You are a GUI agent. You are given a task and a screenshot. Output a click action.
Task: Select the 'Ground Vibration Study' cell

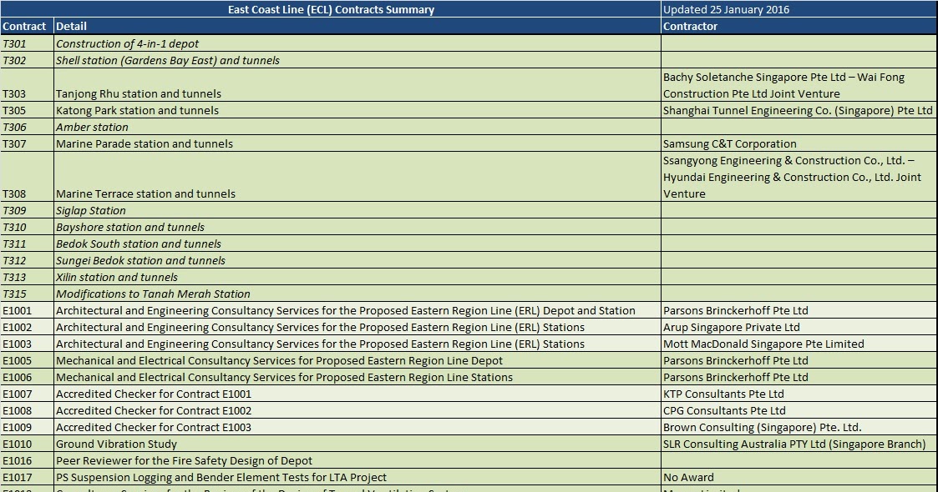click(357, 444)
